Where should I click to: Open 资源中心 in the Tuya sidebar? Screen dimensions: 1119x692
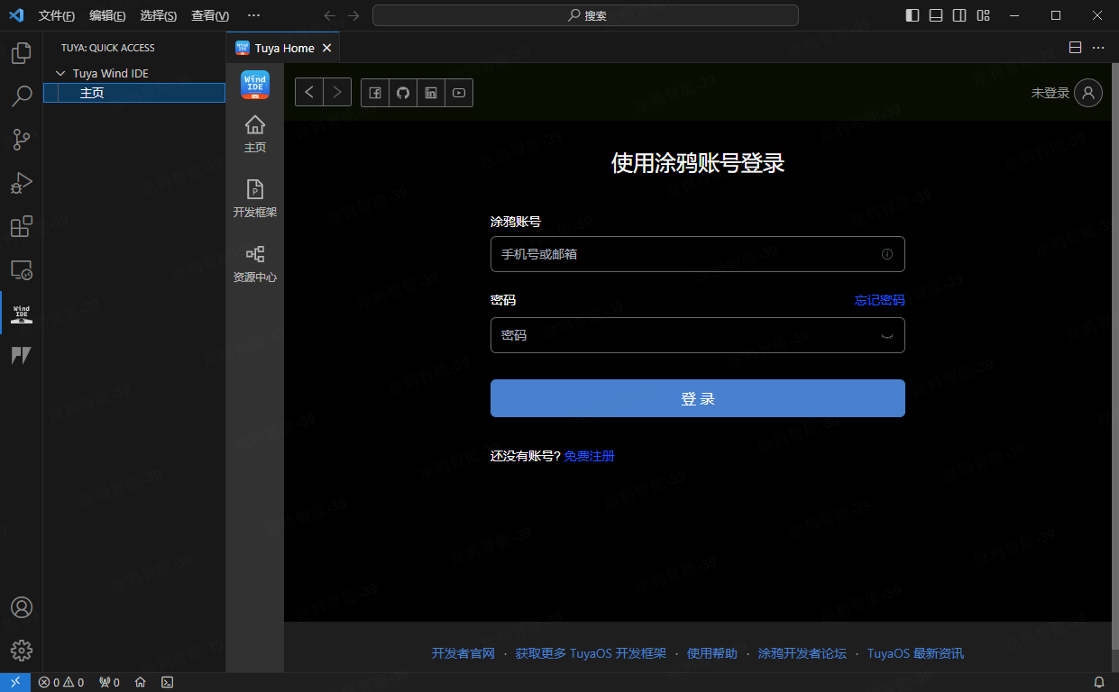255,263
